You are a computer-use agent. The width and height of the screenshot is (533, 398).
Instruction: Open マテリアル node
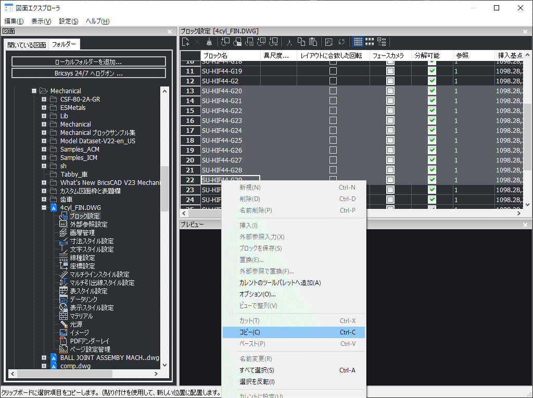[81, 316]
